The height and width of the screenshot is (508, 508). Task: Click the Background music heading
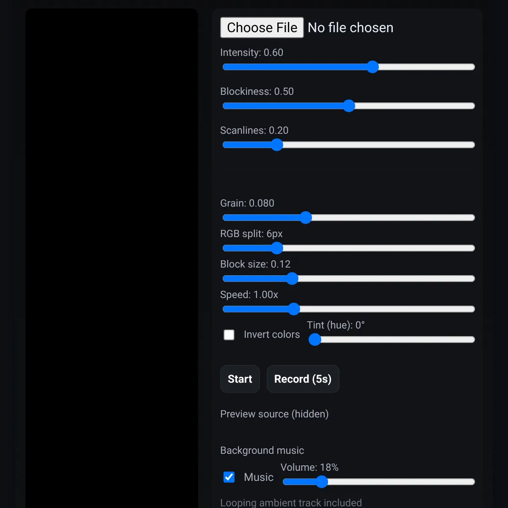[x=262, y=450]
